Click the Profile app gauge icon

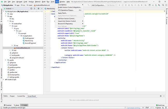pyautogui.click(x=135, y=5)
